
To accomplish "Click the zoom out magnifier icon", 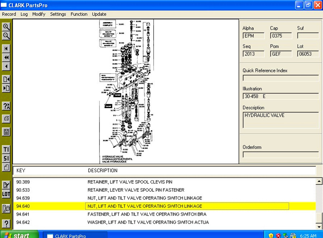I will click(x=6, y=36).
